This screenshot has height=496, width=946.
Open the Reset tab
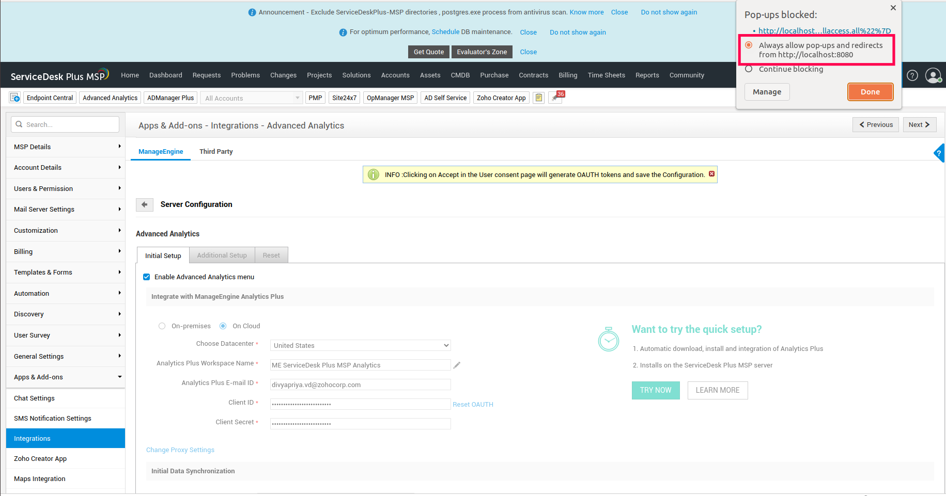(x=271, y=255)
